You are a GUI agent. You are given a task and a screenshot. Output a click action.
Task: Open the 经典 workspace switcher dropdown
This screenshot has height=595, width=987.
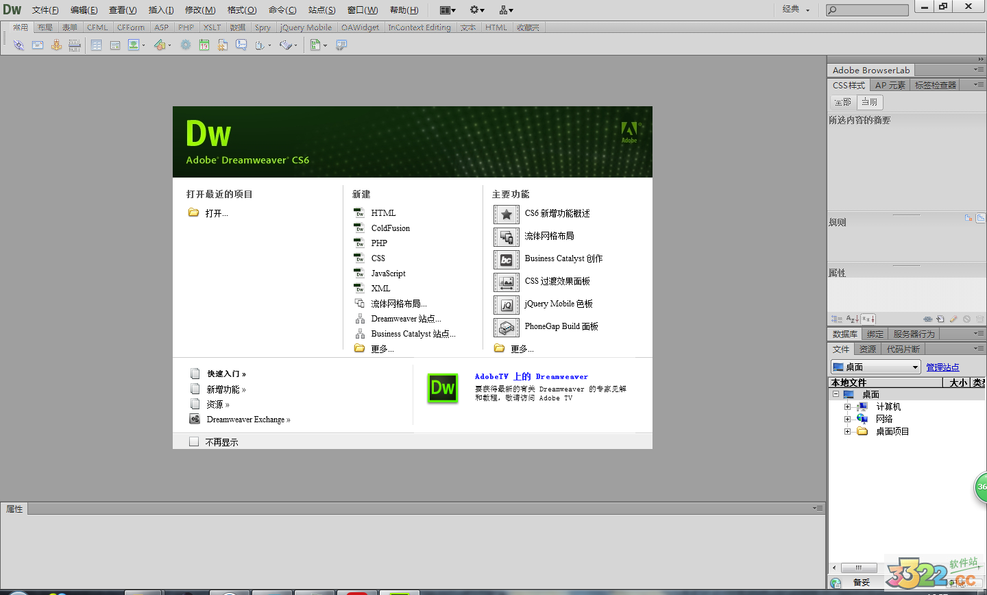pyautogui.click(x=796, y=10)
